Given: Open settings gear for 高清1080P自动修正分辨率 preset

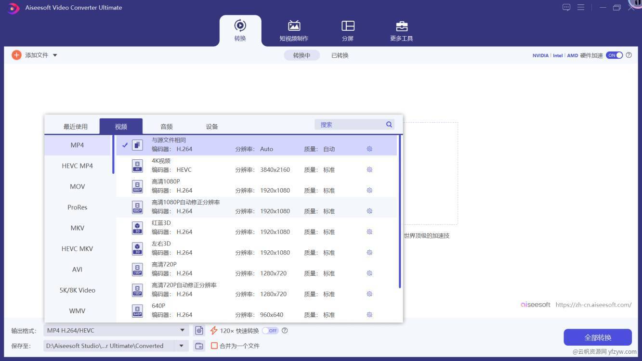Looking at the screenshot, I should [369, 211].
